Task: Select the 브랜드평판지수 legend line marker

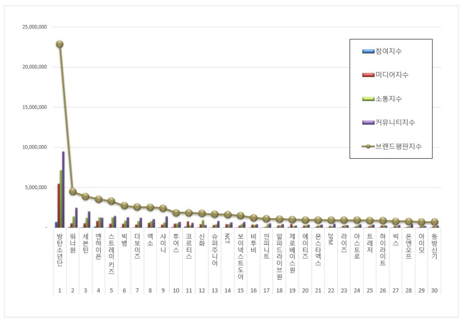Action: (x=368, y=147)
